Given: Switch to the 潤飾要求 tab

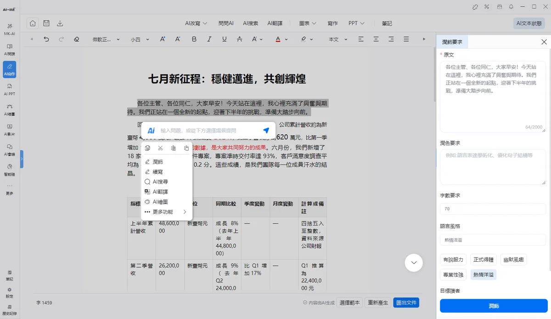Looking at the screenshot, I should (452, 42).
